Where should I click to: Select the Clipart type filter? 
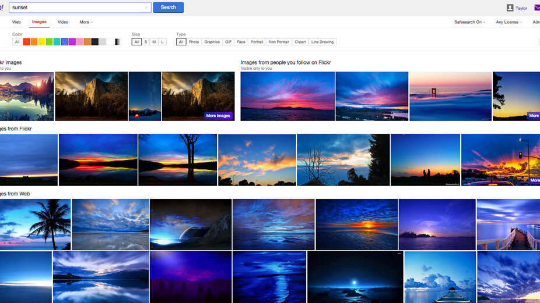[x=300, y=42]
